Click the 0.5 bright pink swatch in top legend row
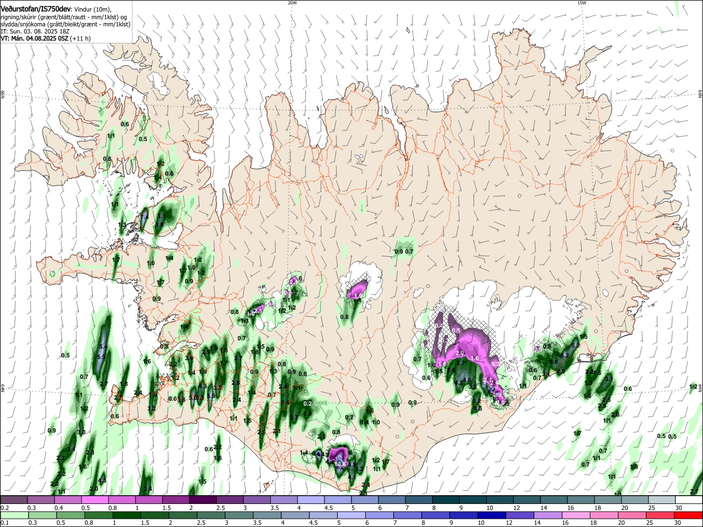703x527 pixels. pyautogui.click(x=94, y=500)
